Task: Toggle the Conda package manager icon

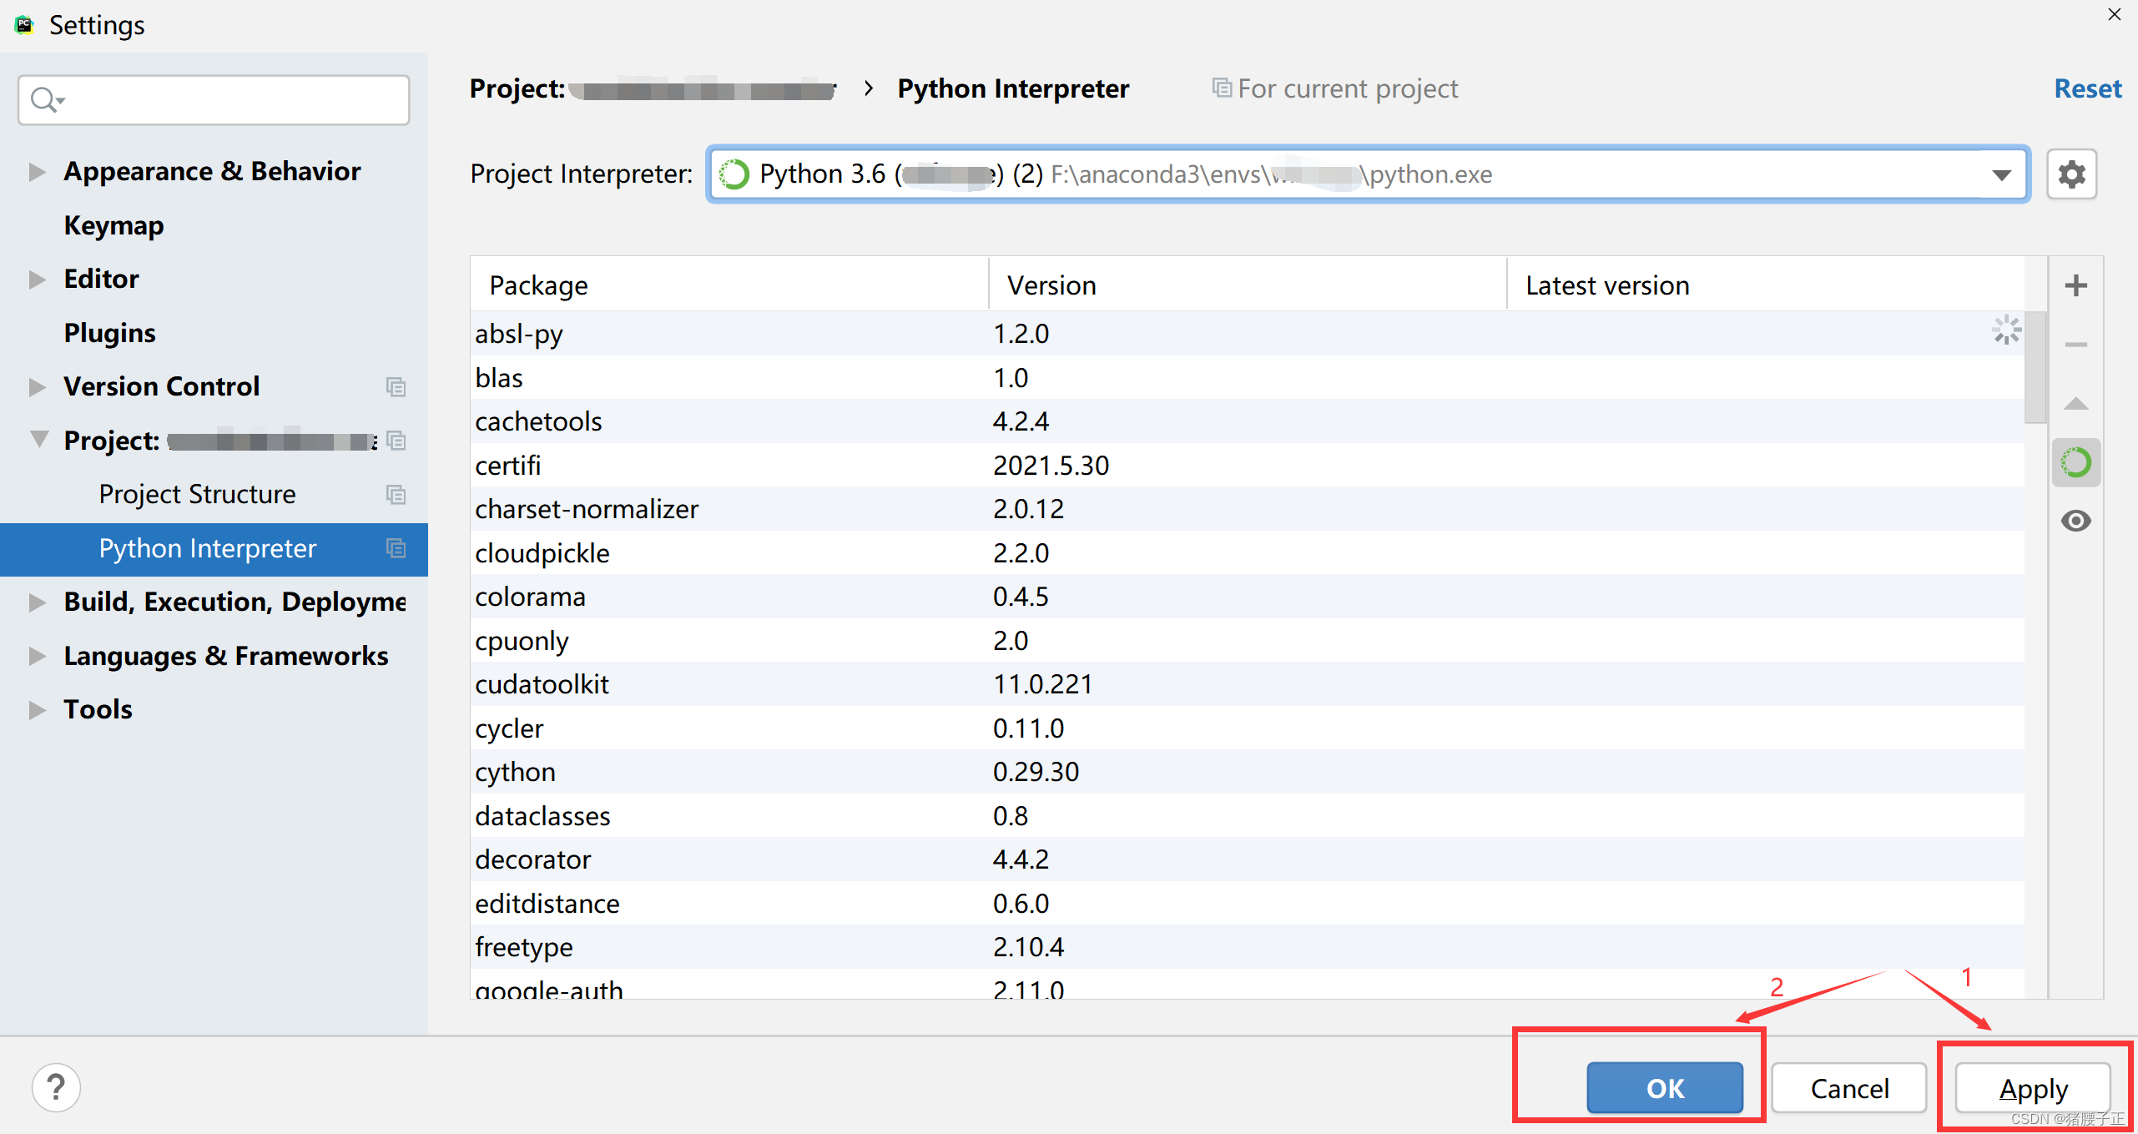Action: [2075, 462]
